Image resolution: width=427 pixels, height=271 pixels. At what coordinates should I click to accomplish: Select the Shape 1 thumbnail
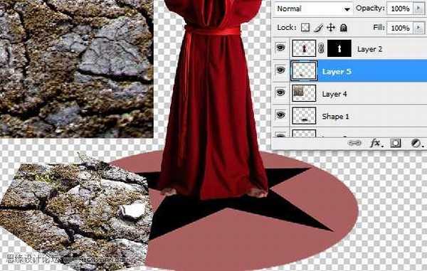click(x=304, y=116)
